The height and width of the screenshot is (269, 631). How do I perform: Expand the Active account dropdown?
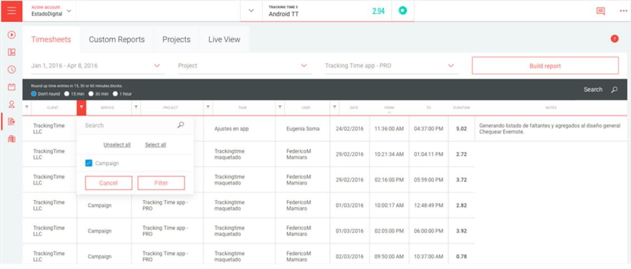tap(69, 11)
